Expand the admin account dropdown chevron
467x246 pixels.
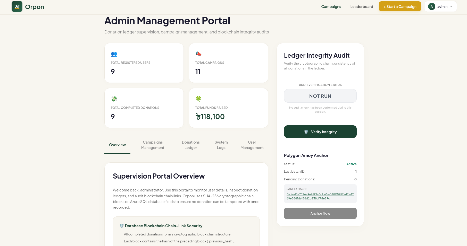[451, 6]
